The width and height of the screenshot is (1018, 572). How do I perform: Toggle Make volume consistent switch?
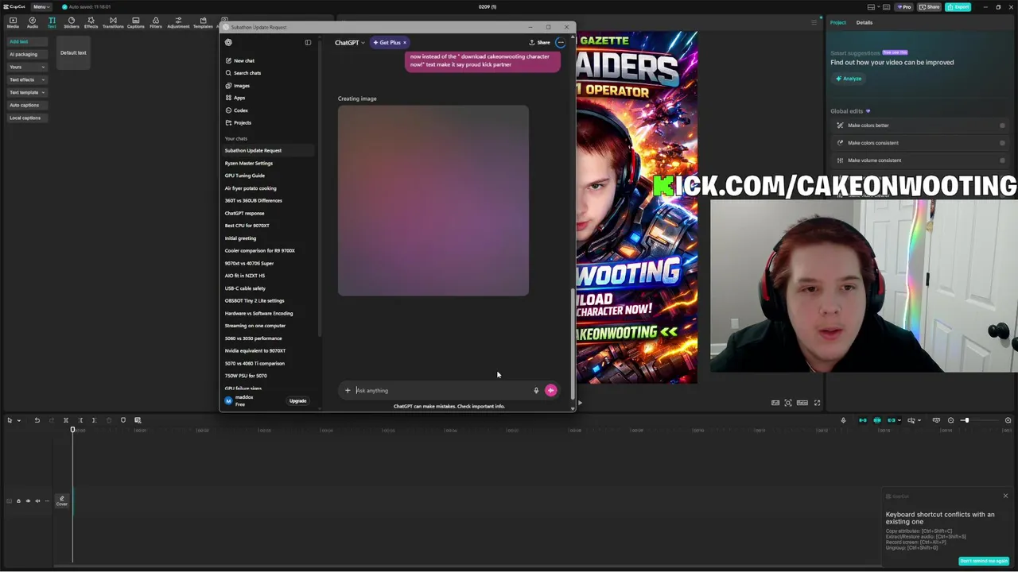point(1002,160)
